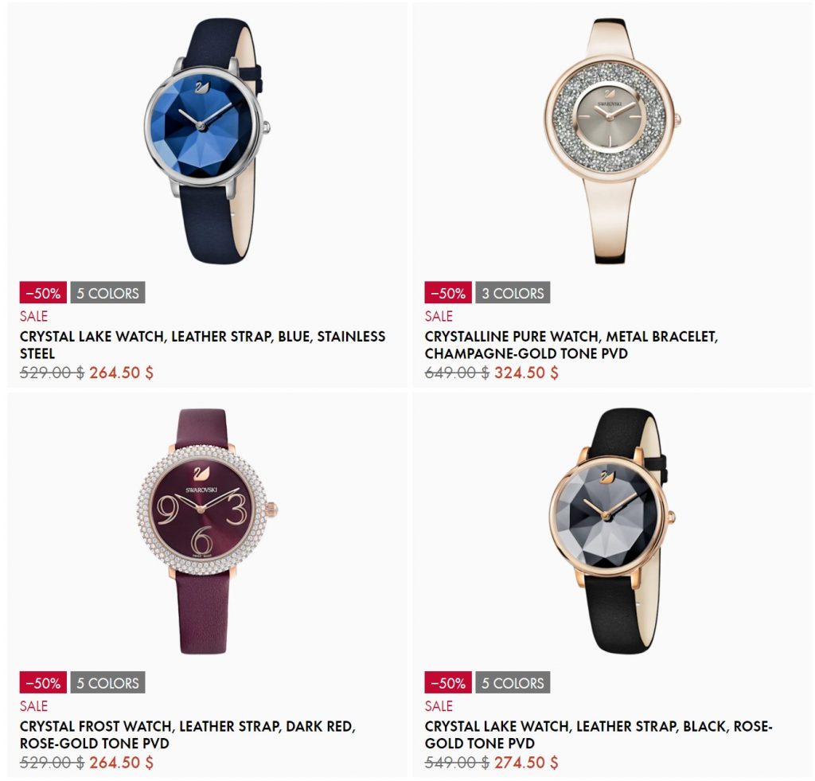Click the -50% badge on Crystal Frost watch
The height and width of the screenshot is (781, 815).
pyautogui.click(x=43, y=683)
